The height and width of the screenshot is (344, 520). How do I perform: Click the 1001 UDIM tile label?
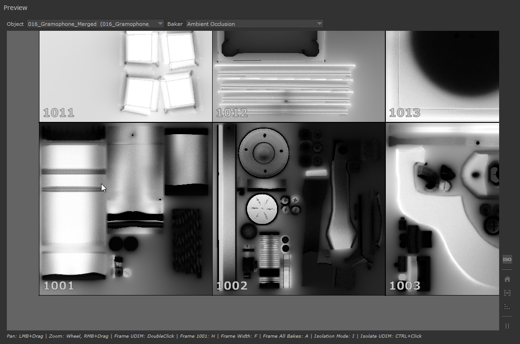coord(58,286)
